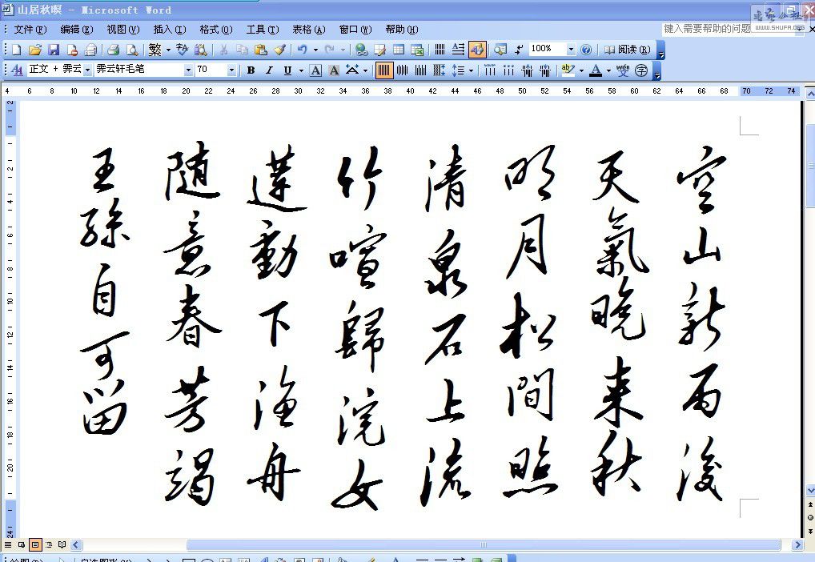The width and height of the screenshot is (815, 562).
Task: Click the font color A swatch
Action: [x=595, y=70]
